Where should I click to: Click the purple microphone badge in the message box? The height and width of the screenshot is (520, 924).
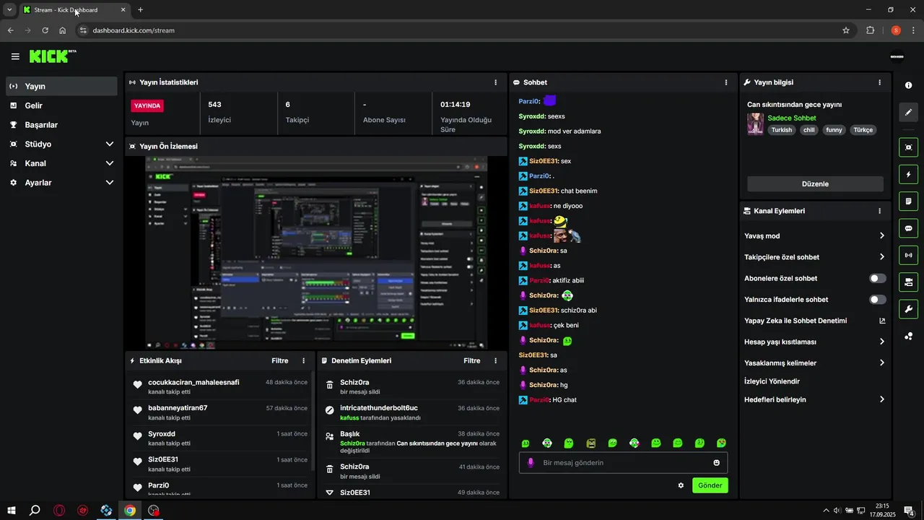(x=531, y=463)
